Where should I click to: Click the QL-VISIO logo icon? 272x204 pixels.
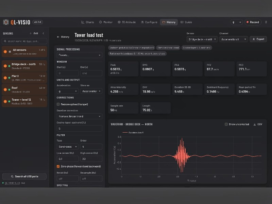[6, 22]
